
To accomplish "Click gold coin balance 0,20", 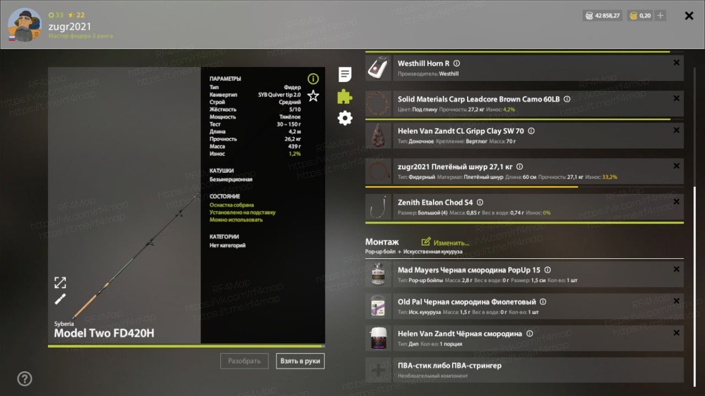I will [x=639, y=15].
